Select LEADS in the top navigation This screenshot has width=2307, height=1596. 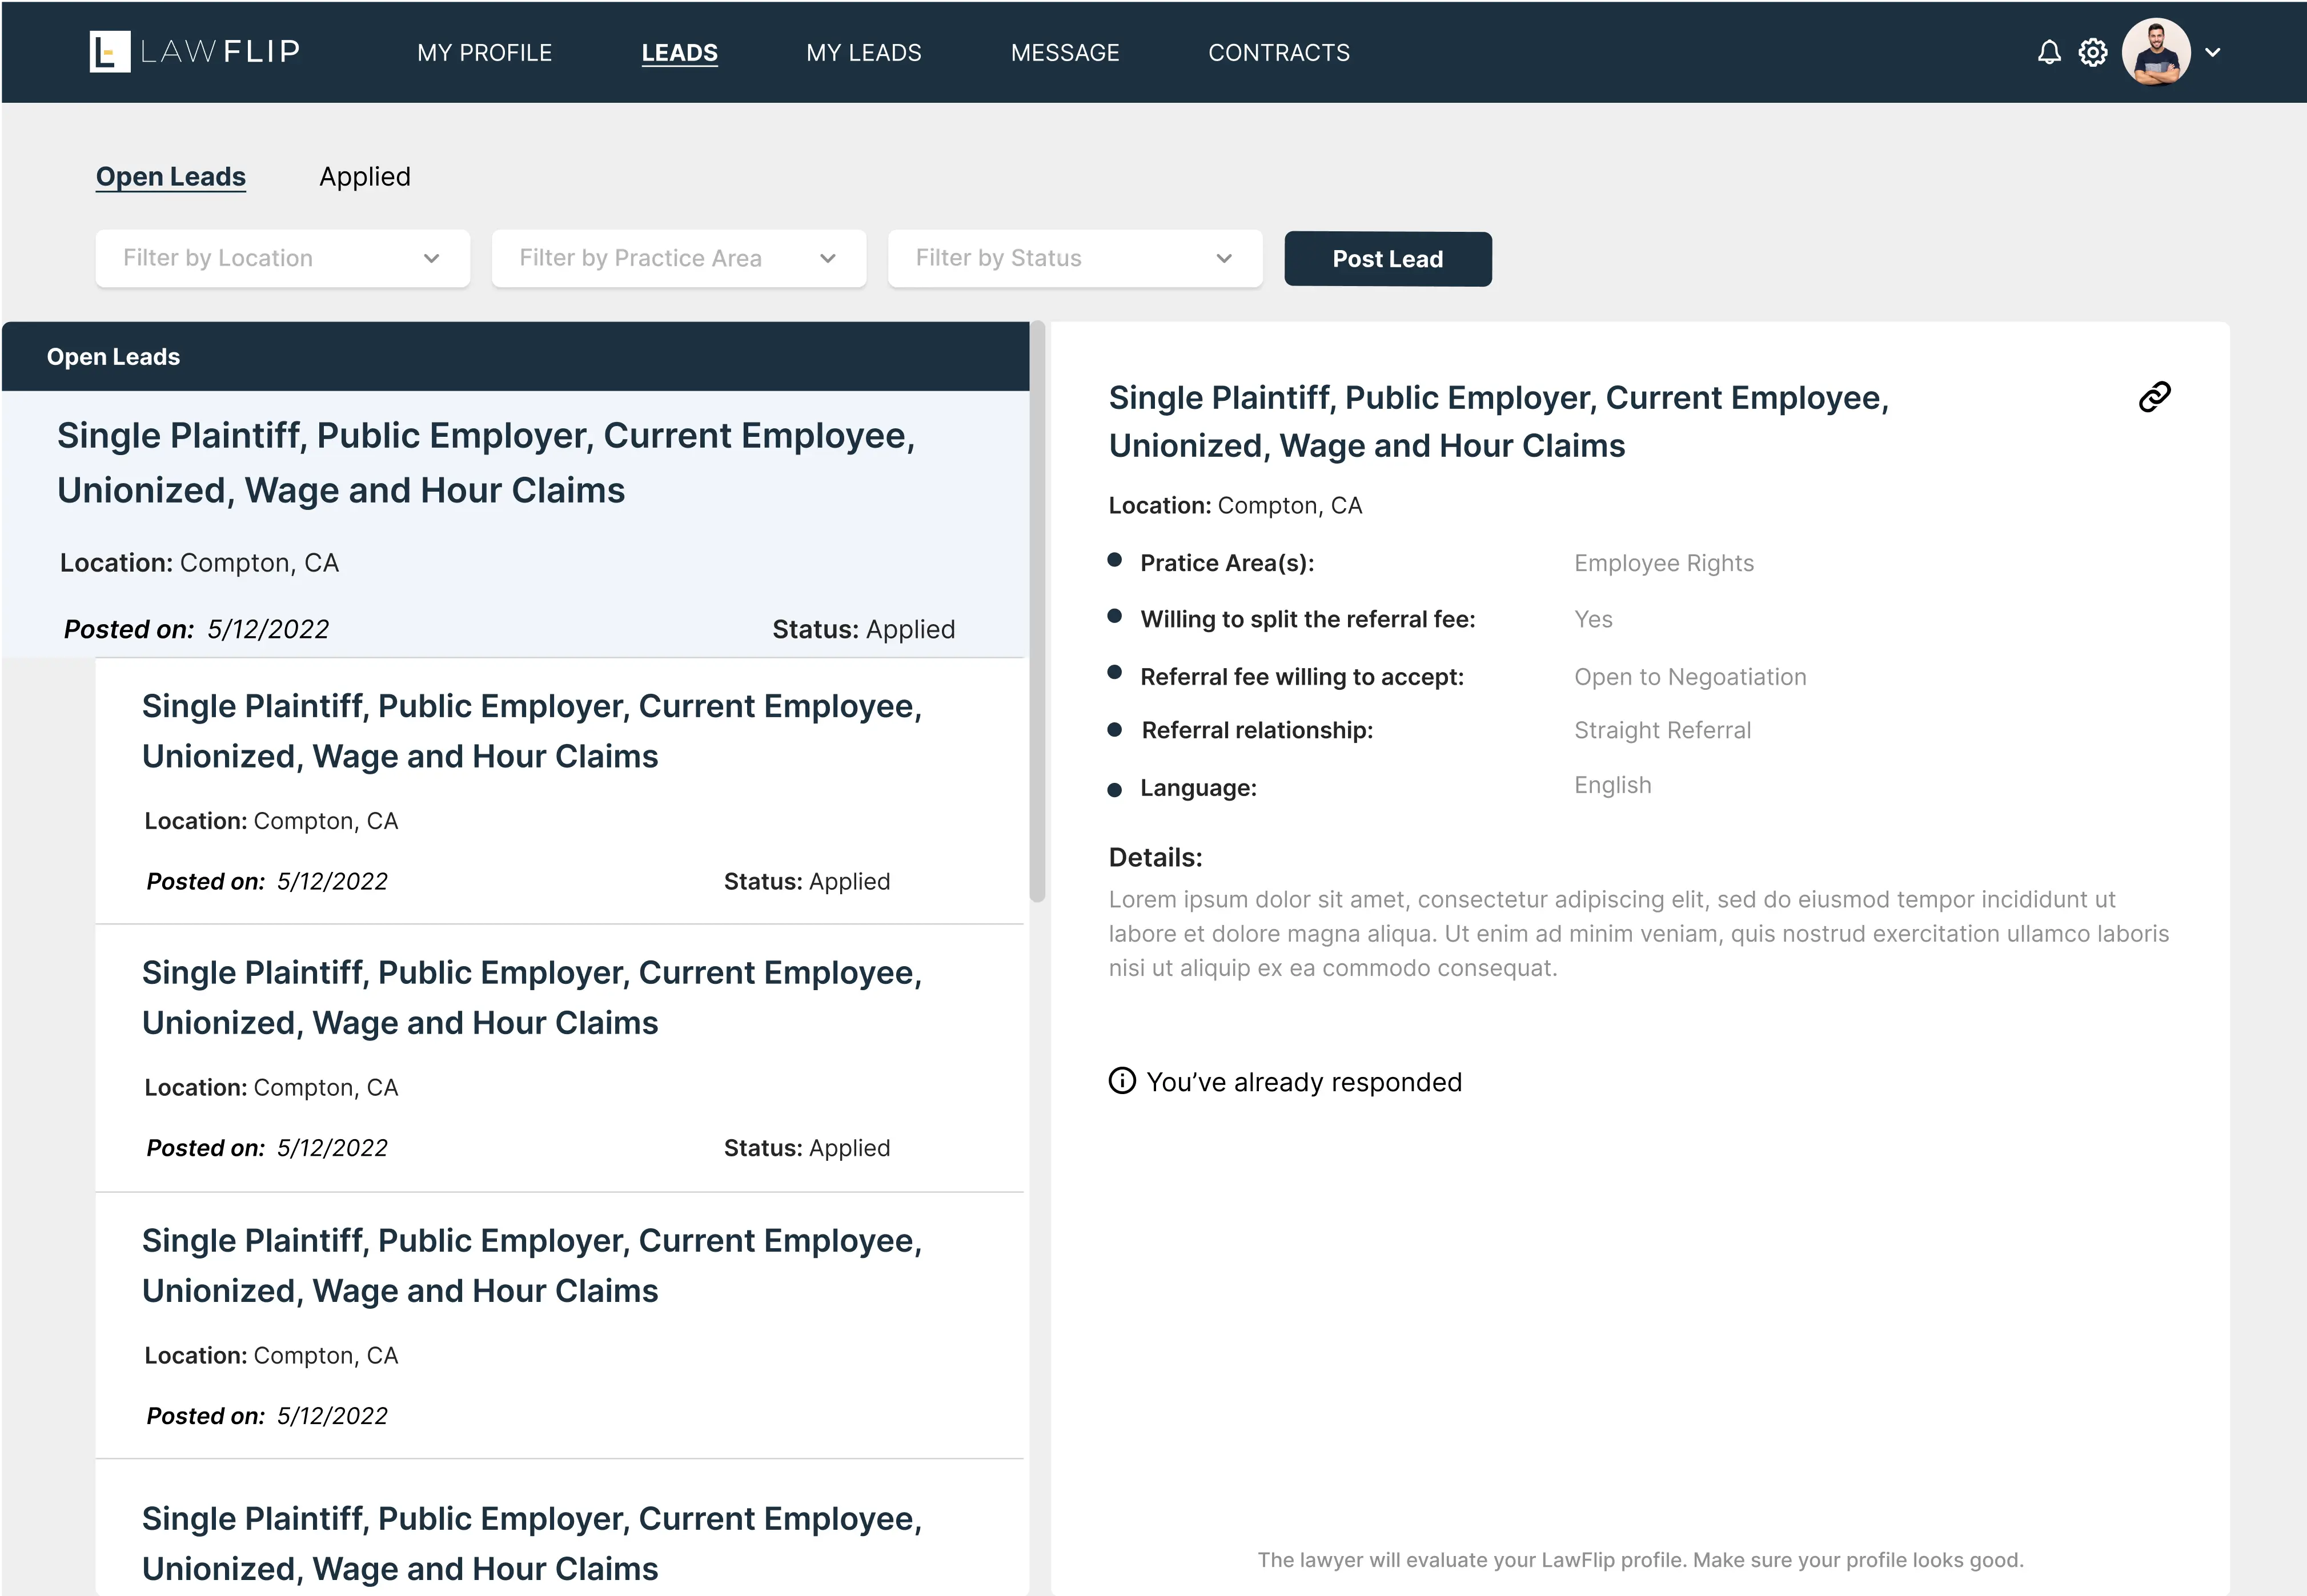[680, 53]
